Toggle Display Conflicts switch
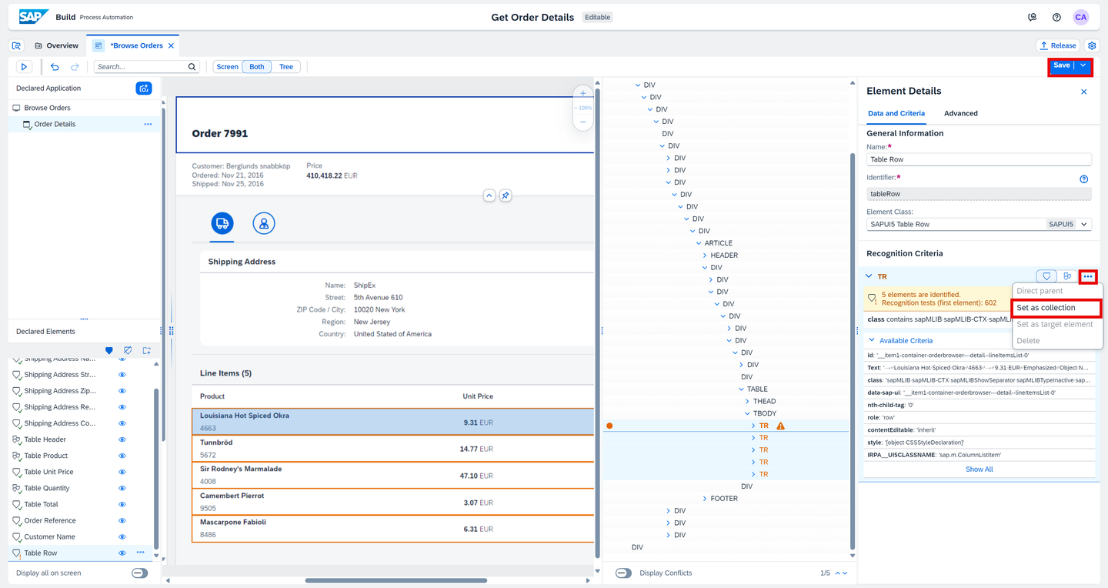Image resolution: width=1108 pixels, height=588 pixels. pos(624,573)
